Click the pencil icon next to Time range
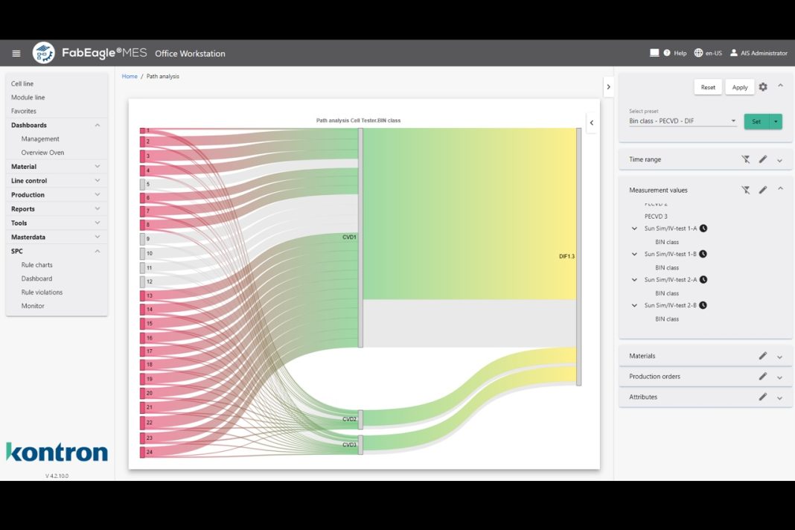The image size is (795, 530). (x=762, y=159)
